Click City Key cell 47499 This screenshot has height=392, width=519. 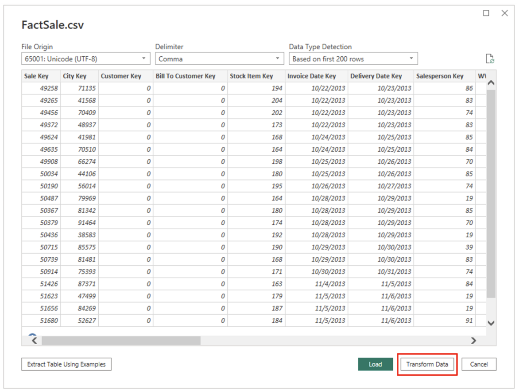pyautogui.click(x=79, y=296)
